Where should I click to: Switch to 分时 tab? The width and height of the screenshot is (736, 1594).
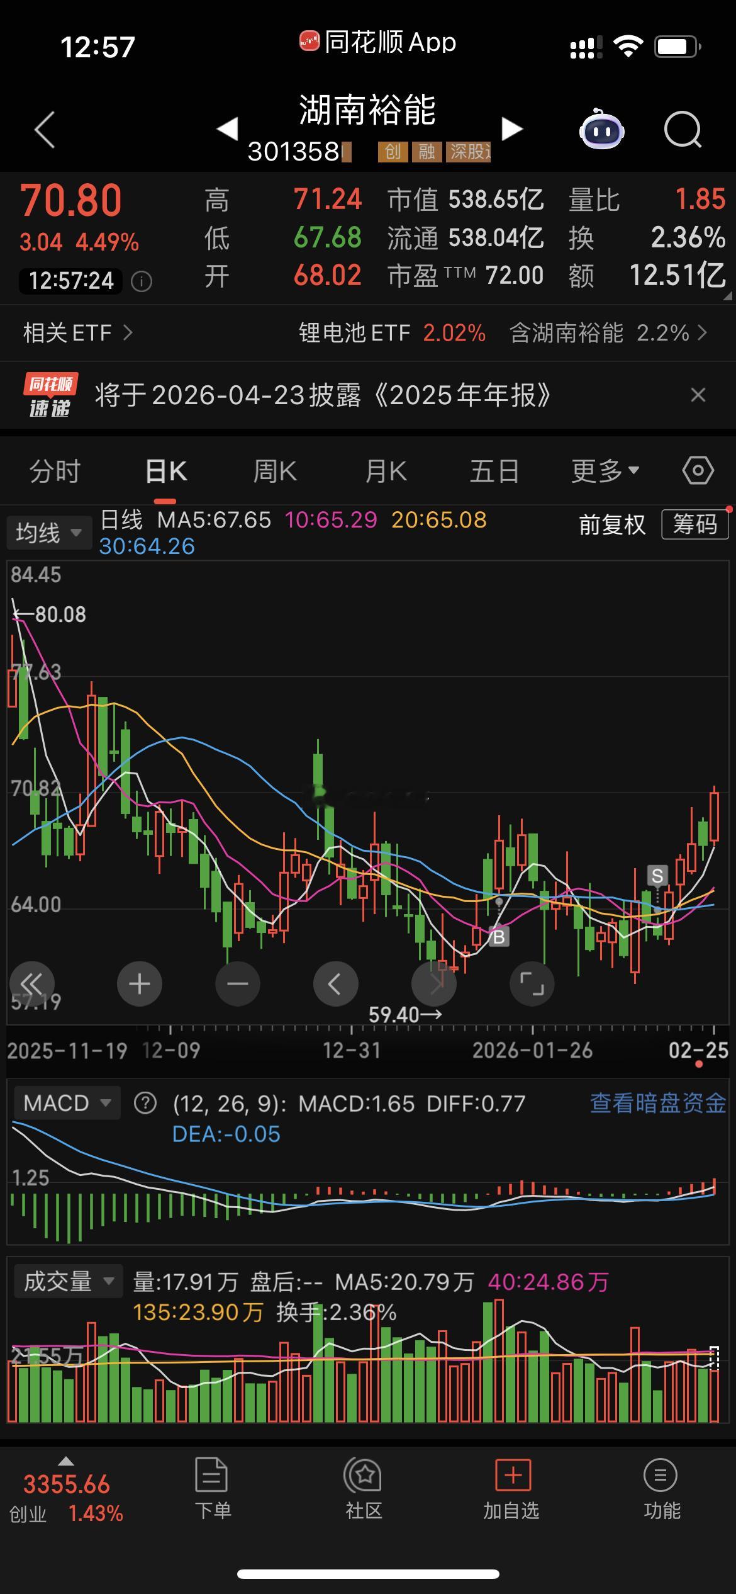point(55,471)
